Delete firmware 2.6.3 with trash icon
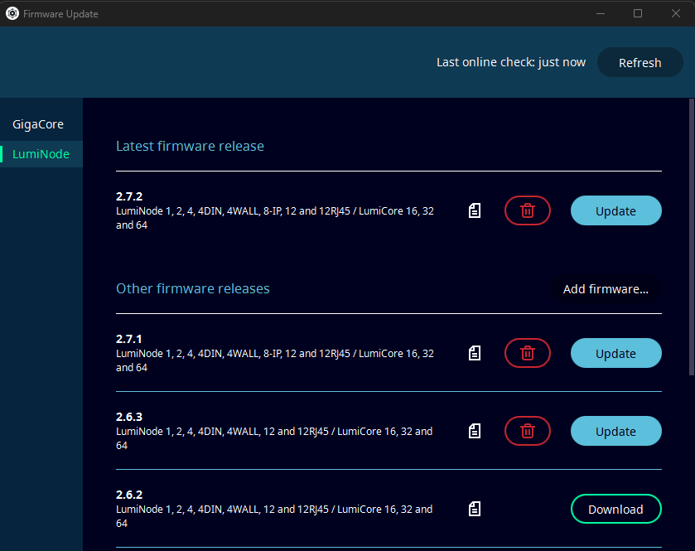 click(527, 431)
